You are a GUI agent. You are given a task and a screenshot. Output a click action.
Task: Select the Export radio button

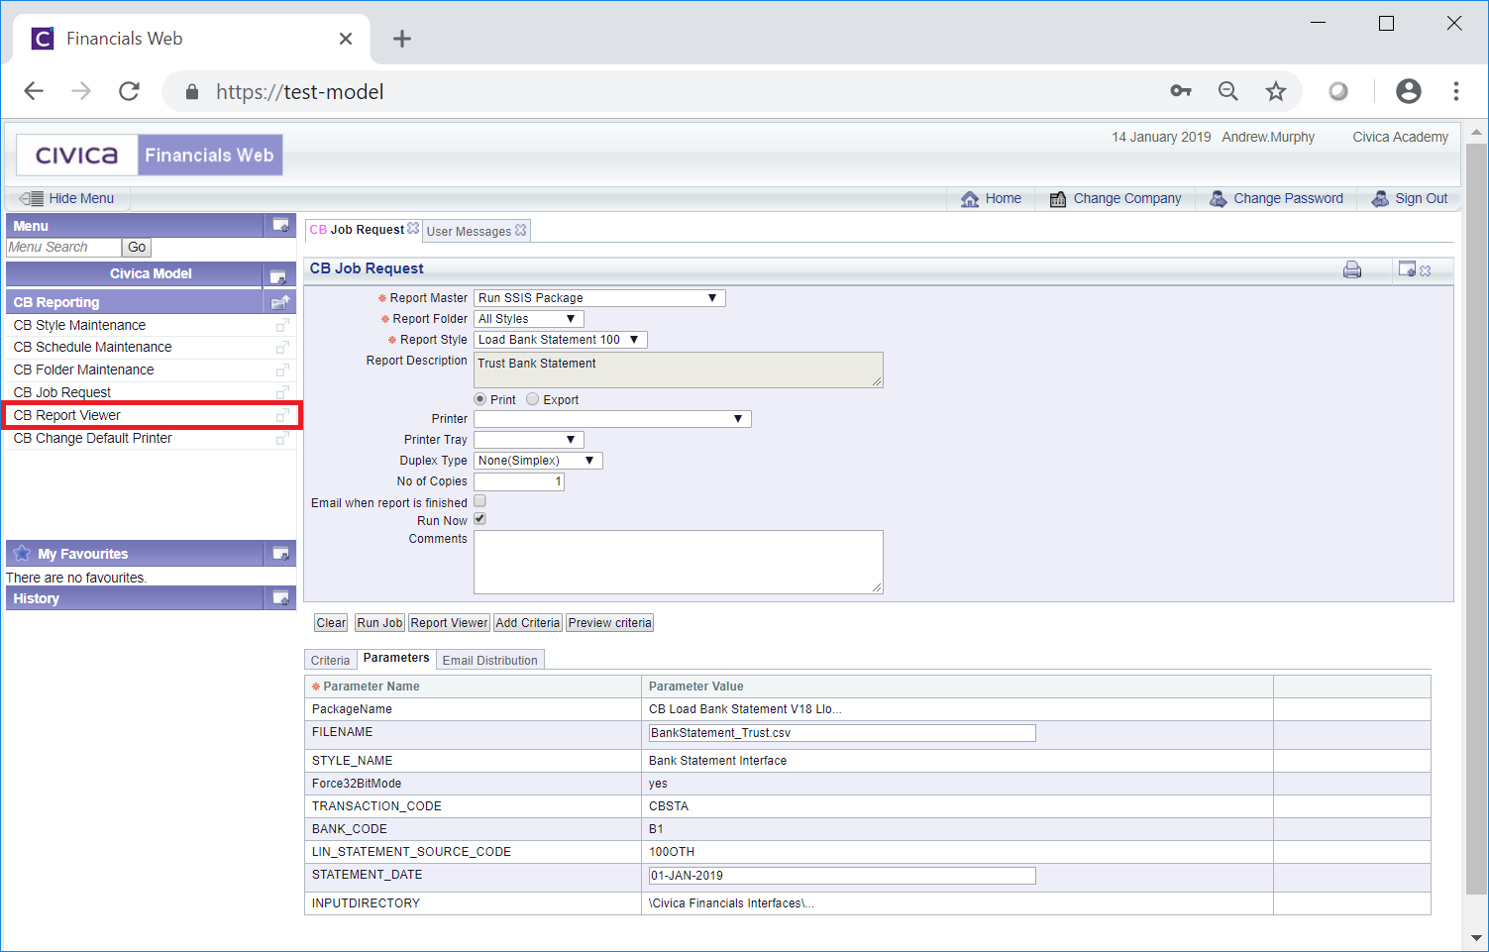(533, 399)
